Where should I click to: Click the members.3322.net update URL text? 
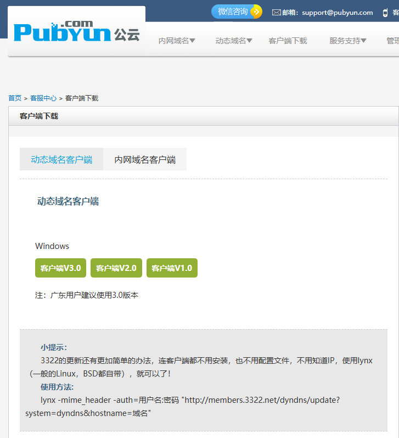coord(183,407)
